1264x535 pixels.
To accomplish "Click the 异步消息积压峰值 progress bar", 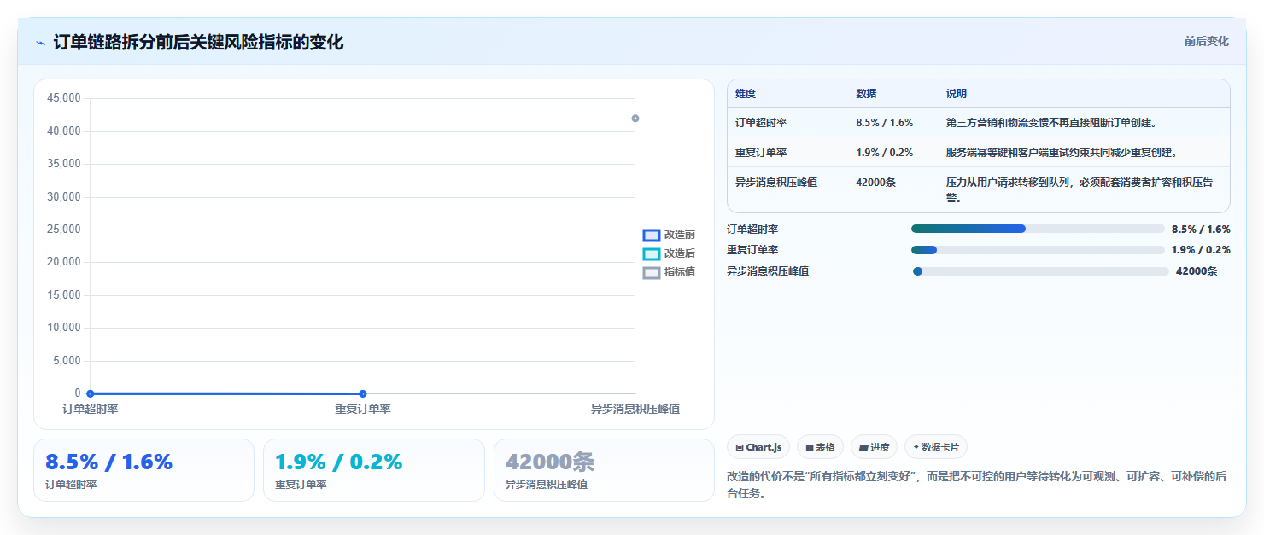I will point(1040,271).
